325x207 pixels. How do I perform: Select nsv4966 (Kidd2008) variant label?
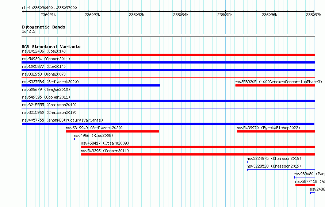[x=93, y=135]
